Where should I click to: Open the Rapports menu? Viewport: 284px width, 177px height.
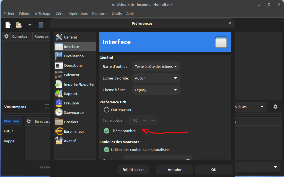point(100,14)
